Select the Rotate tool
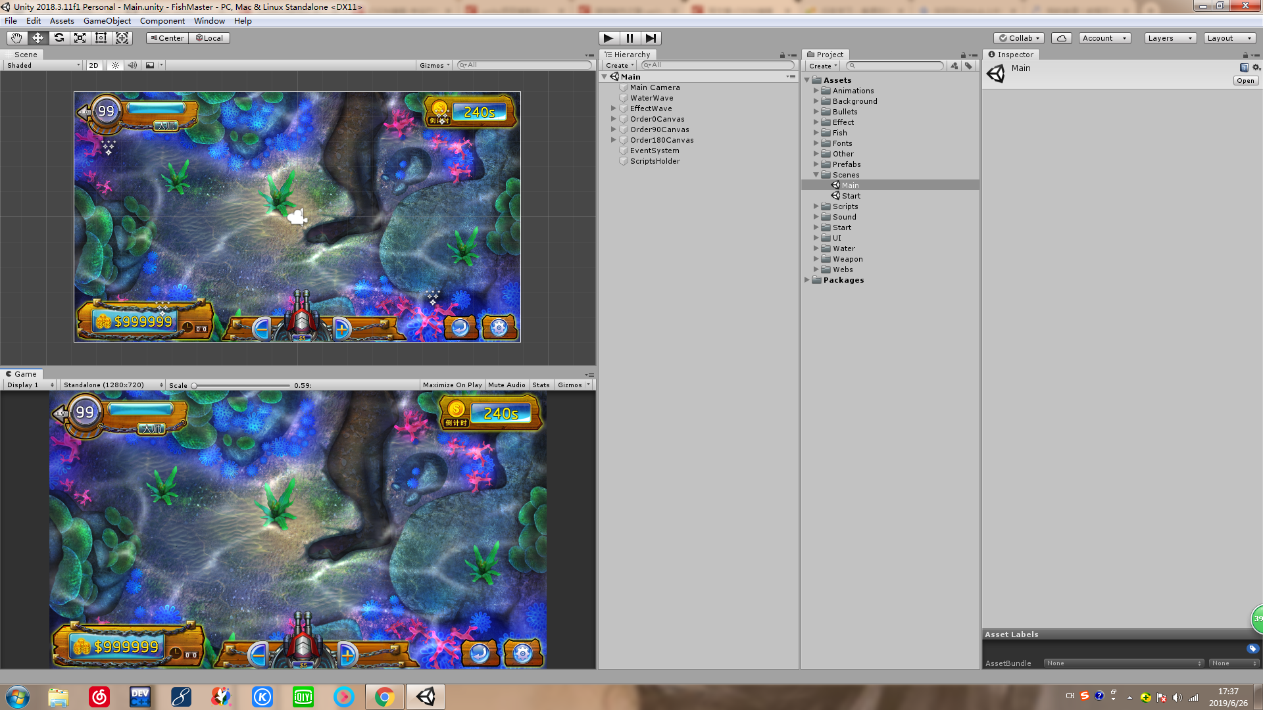The height and width of the screenshot is (710, 1263). [59, 37]
